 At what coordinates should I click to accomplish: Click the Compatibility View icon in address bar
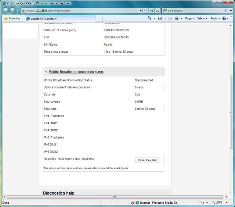click(145, 11)
